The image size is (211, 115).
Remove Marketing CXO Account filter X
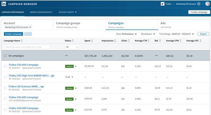tap(30, 27)
